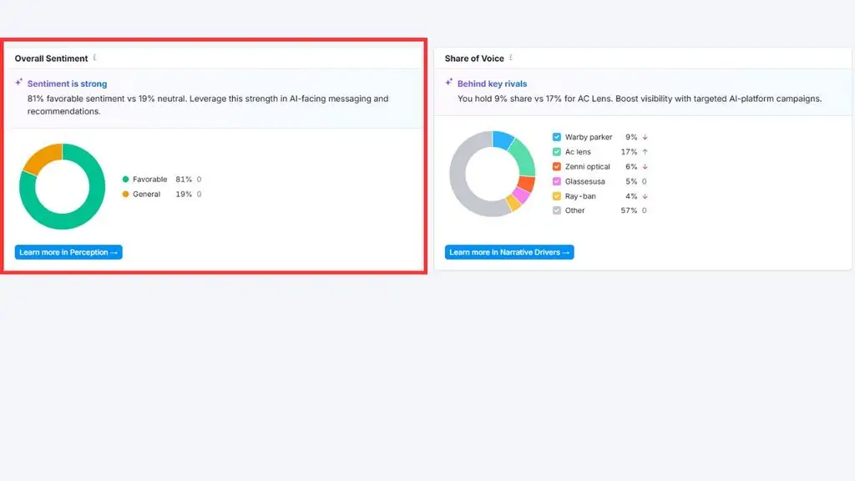Click orange General segment of sentiment donut
The height and width of the screenshot is (481, 855).
point(43,156)
